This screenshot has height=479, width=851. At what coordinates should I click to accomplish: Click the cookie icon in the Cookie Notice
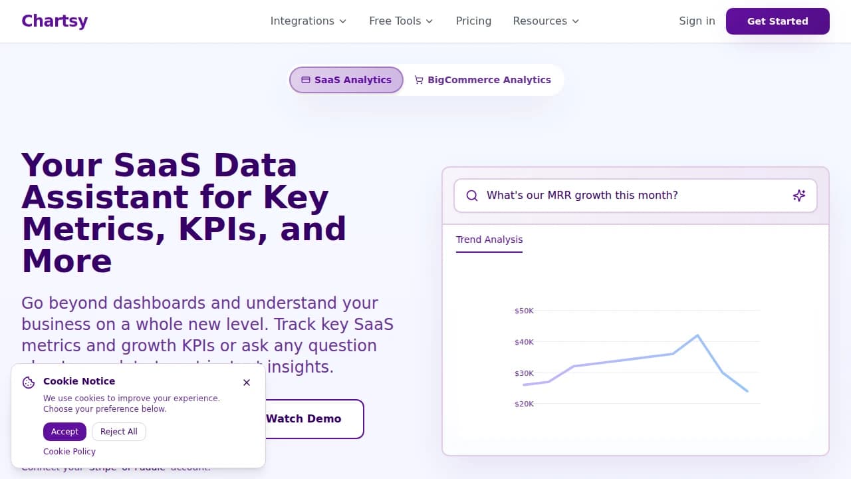point(28,382)
